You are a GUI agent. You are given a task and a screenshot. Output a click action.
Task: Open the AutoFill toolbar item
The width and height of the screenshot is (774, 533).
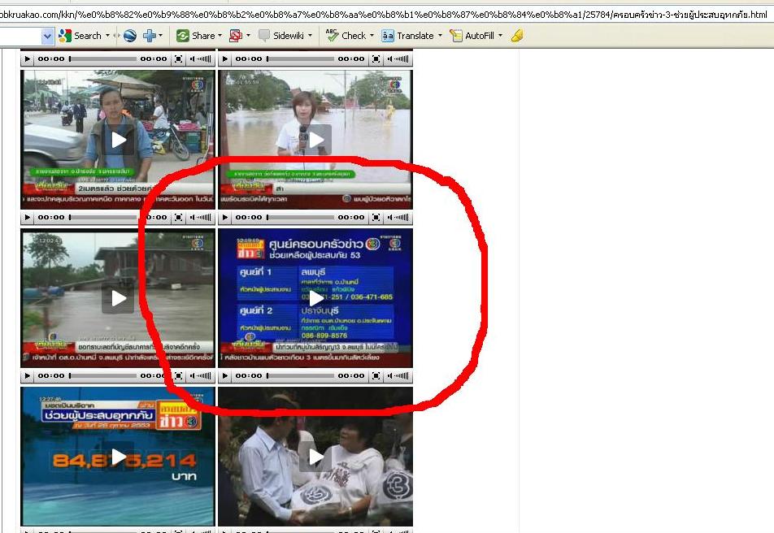pyautogui.click(x=479, y=36)
